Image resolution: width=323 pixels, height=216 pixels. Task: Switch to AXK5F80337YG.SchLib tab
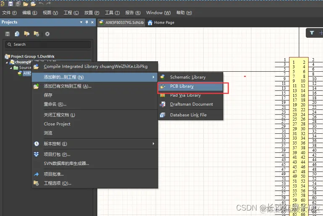[121, 22]
